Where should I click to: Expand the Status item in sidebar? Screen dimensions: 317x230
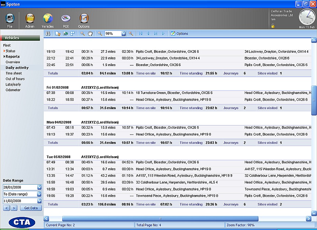[x=10, y=51]
